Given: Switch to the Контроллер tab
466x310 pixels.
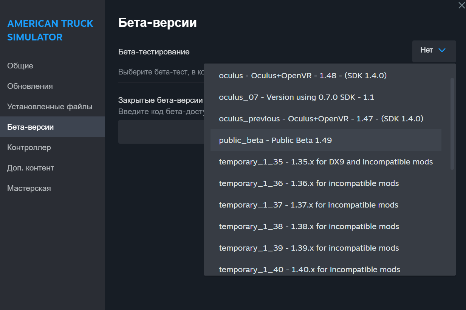Looking at the screenshot, I should [29, 147].
